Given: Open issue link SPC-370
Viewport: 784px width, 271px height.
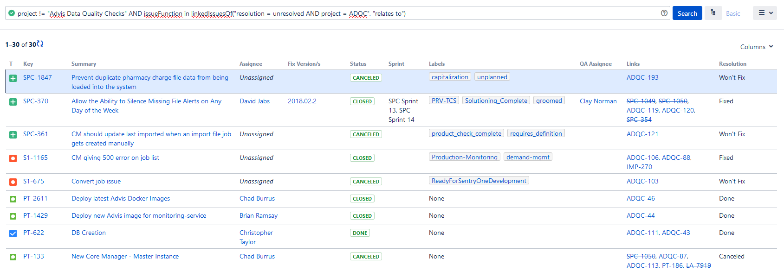Looking at the screenshot, I should (36, 101).
